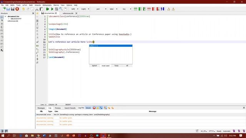Open the viewer with the magnifier icon
This screenshot has width=246, height=138.
[x=61, y=9]
